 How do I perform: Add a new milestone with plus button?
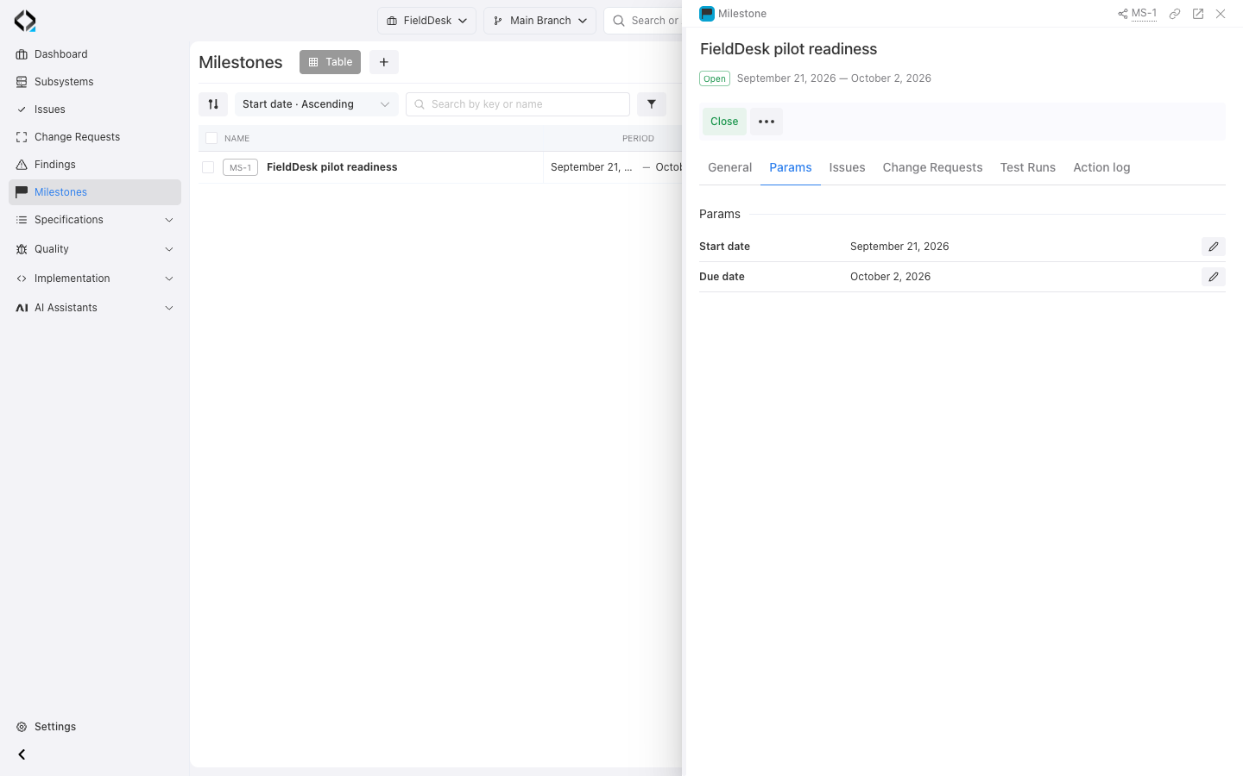pos(384,62)
